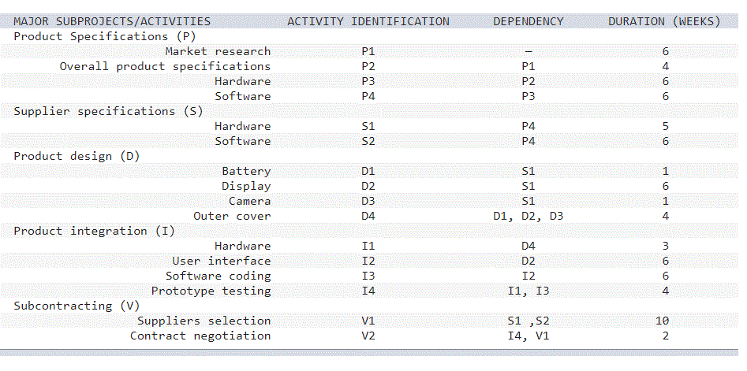Image resolution: width=747 pixels, height=371 pixels.
Task: Click the duration 2 for Contract negotiation
Action: 666,336
